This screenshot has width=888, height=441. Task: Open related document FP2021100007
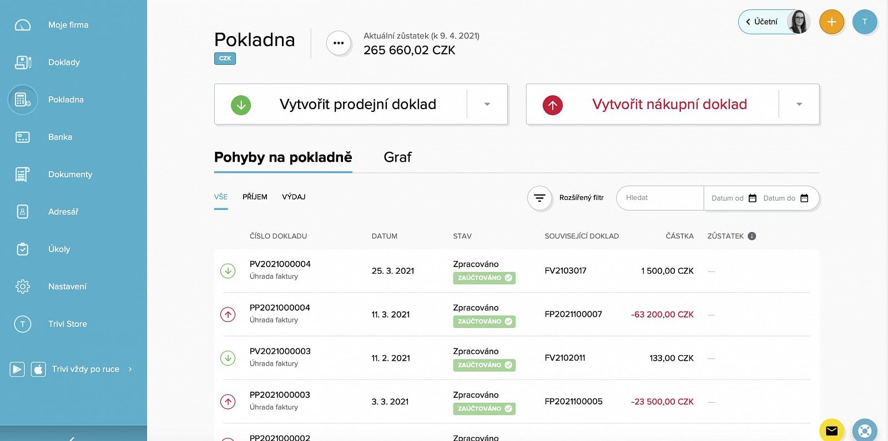(573, 314)
